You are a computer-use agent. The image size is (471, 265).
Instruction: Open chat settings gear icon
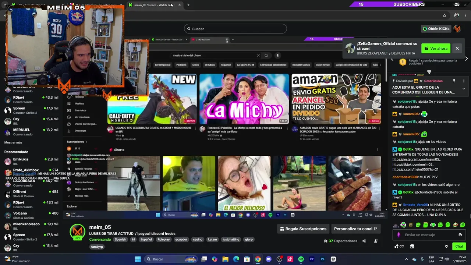coord(446,247)
